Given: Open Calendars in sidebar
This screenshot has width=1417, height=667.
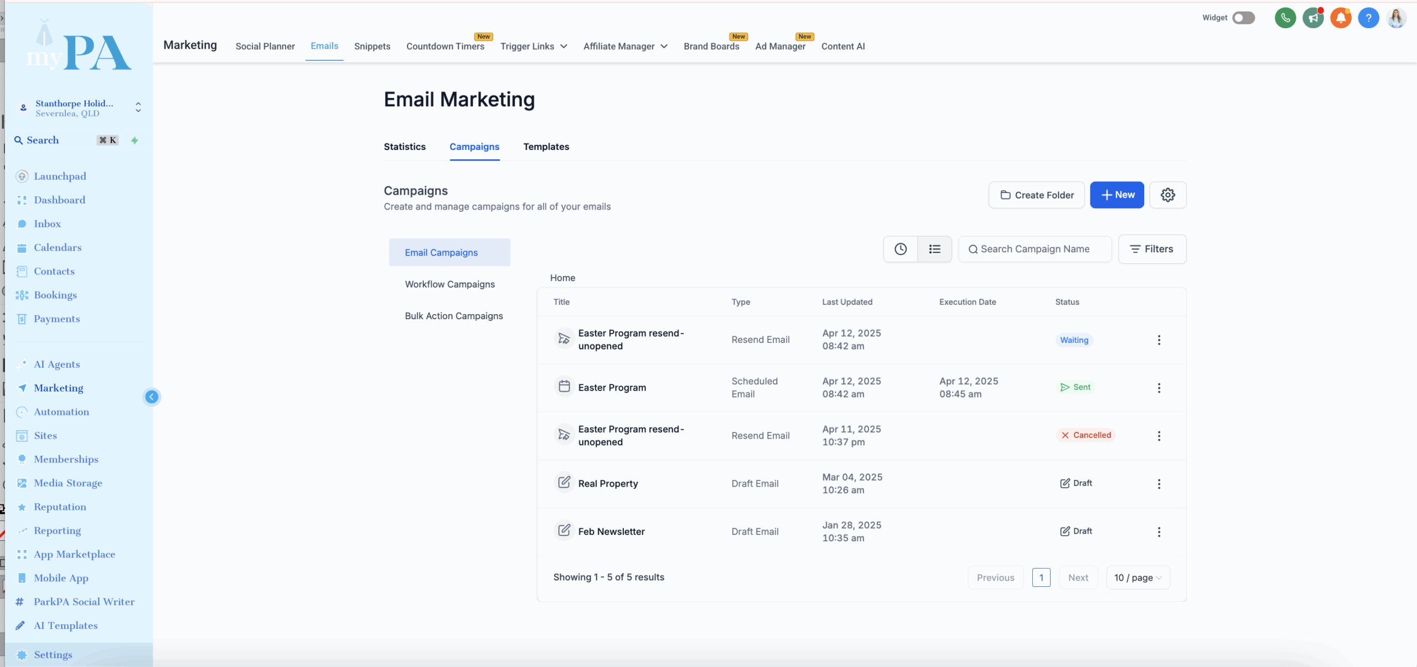Looking at the screenshot, I should click(58, 247).
